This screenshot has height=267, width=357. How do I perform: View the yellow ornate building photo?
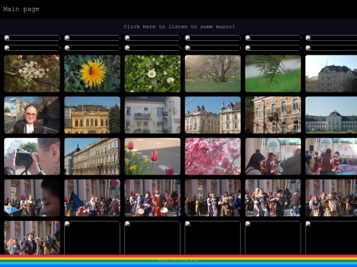click(92, 115)
